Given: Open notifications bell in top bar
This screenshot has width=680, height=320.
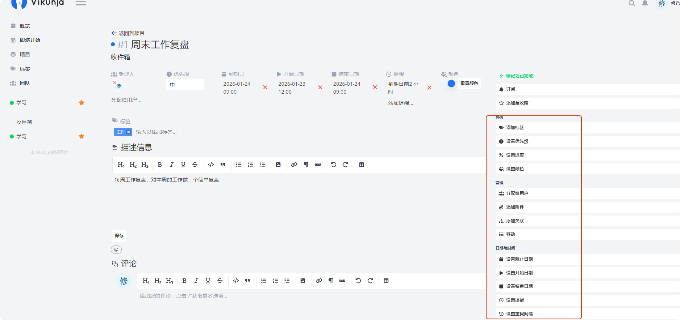Looking at the screenshot, I should click(x=645, y=4).
